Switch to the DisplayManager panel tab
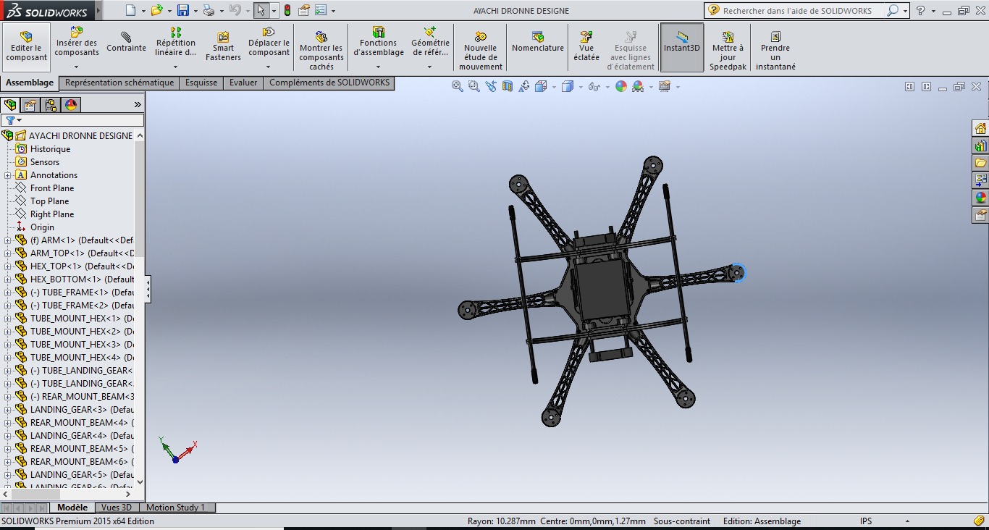 coord(71,105)
